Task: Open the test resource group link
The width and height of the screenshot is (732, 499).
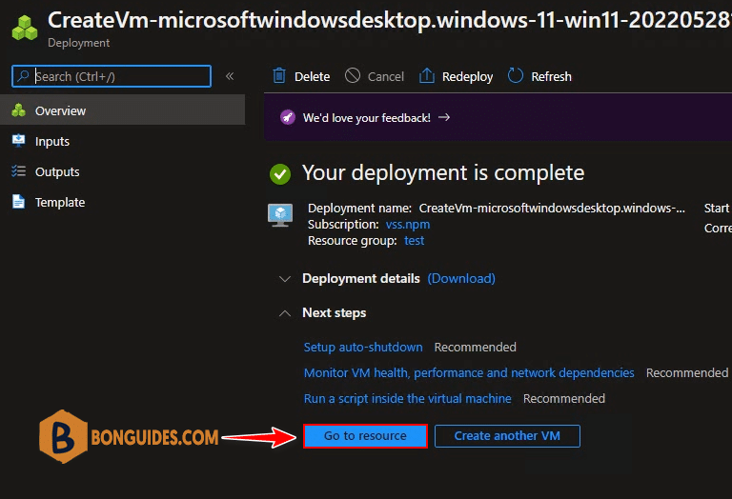Action: tap(414, 241)
